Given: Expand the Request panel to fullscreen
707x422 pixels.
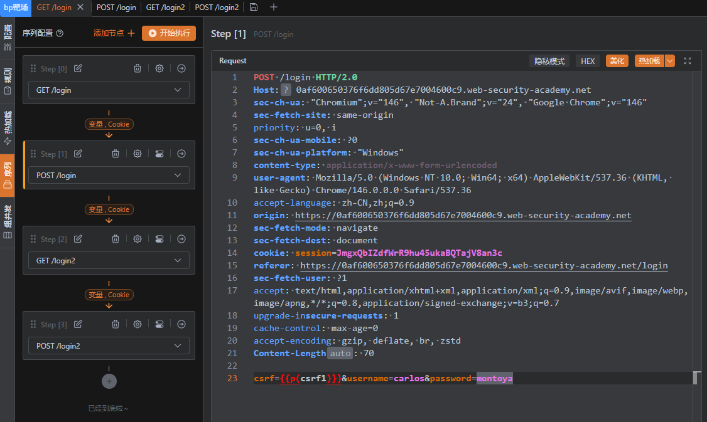Looking at the screenshot, I should (x=688, y=61).
